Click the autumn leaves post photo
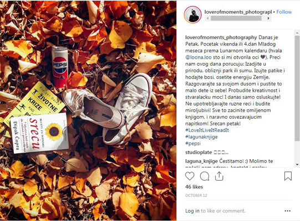Image resolution: width=300 pixels, height=221 pixels. point(88,110)
